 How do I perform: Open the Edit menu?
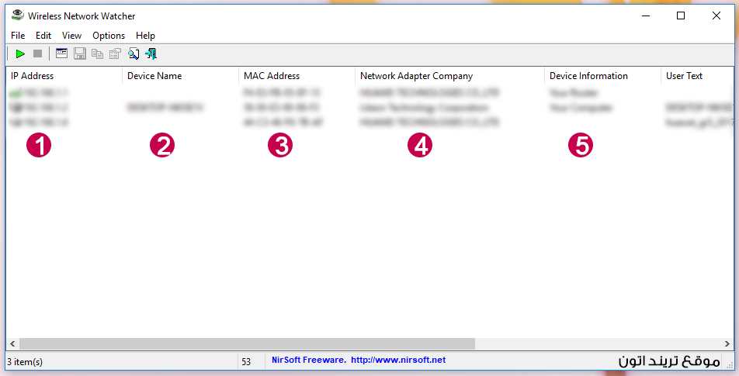[x=43, y=36]
